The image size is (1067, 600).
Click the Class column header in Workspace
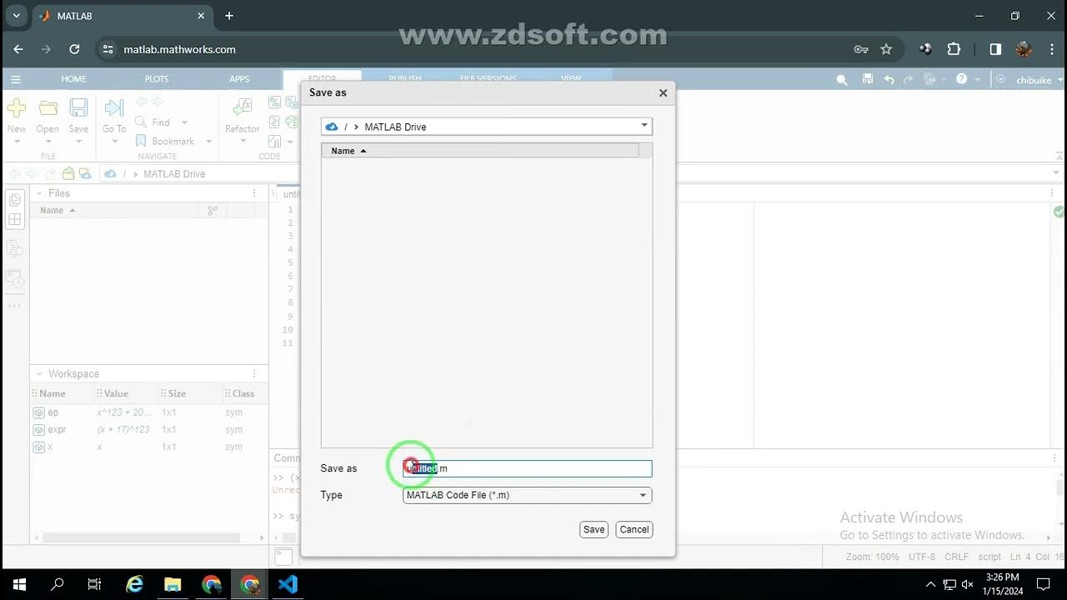click(243, 393)
